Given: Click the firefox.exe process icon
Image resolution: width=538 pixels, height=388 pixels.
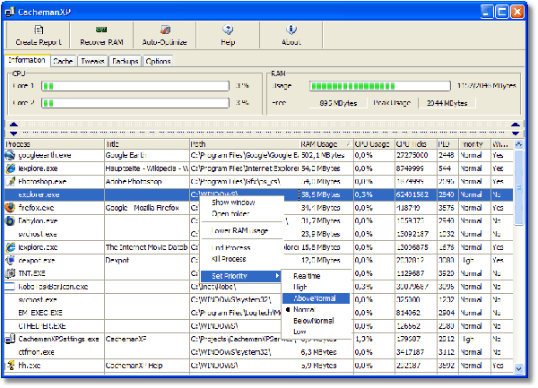Looking at the screenshot, I should point(12,207).
